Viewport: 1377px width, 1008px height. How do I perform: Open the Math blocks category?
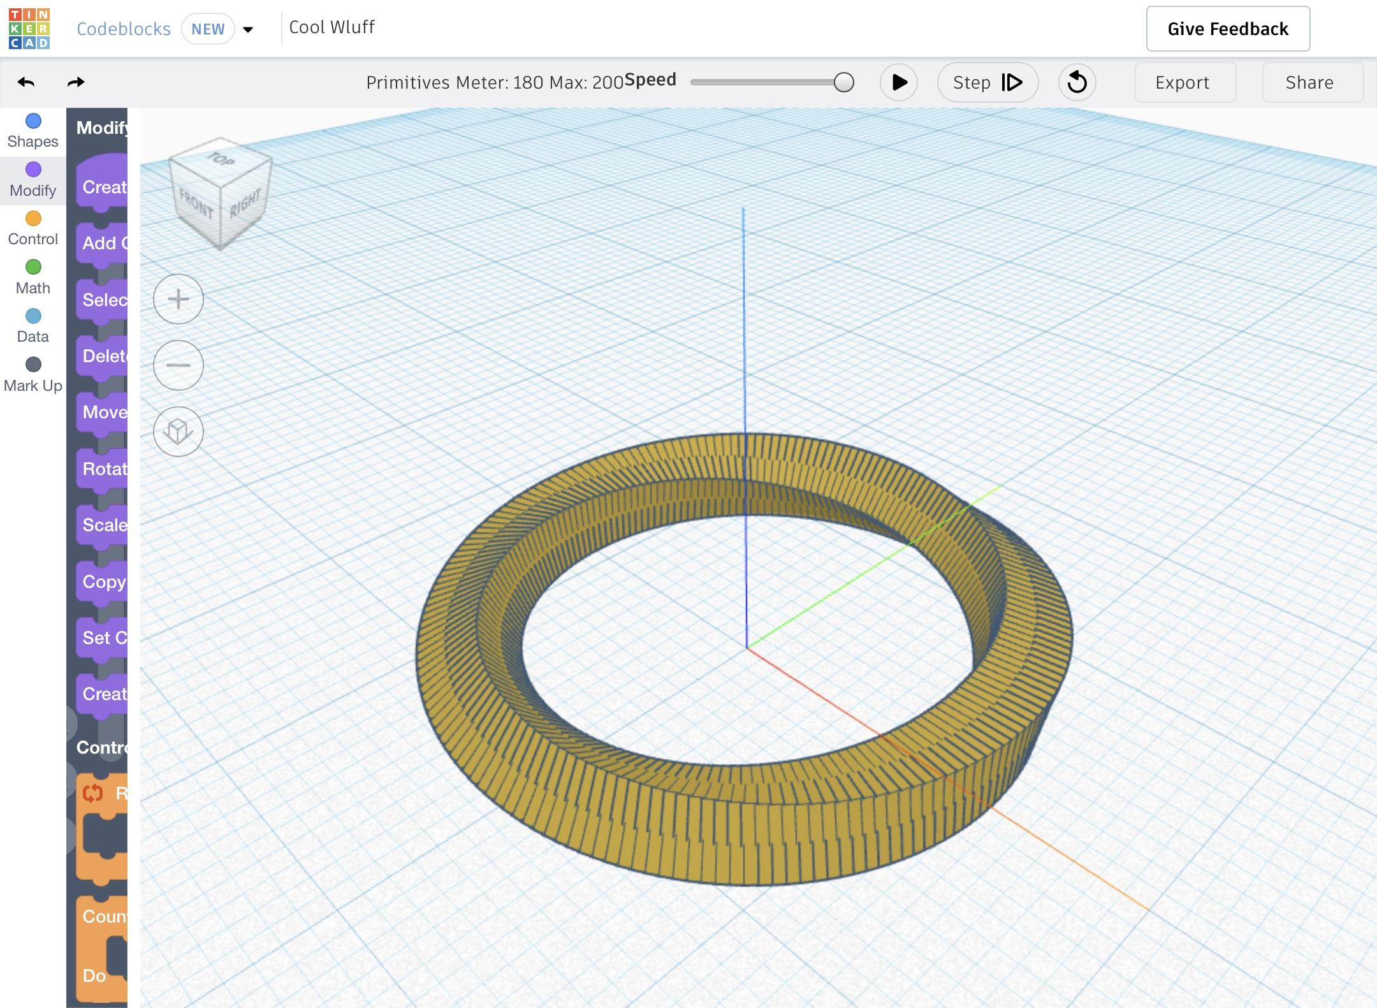point(33,277)
